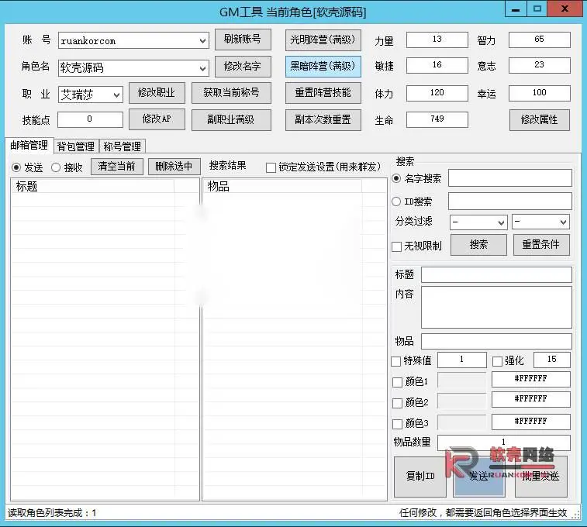The height and width of the screenshot is (527, 587).
Task: Click the 名字搜索 text field
Action: click(510, 178)
